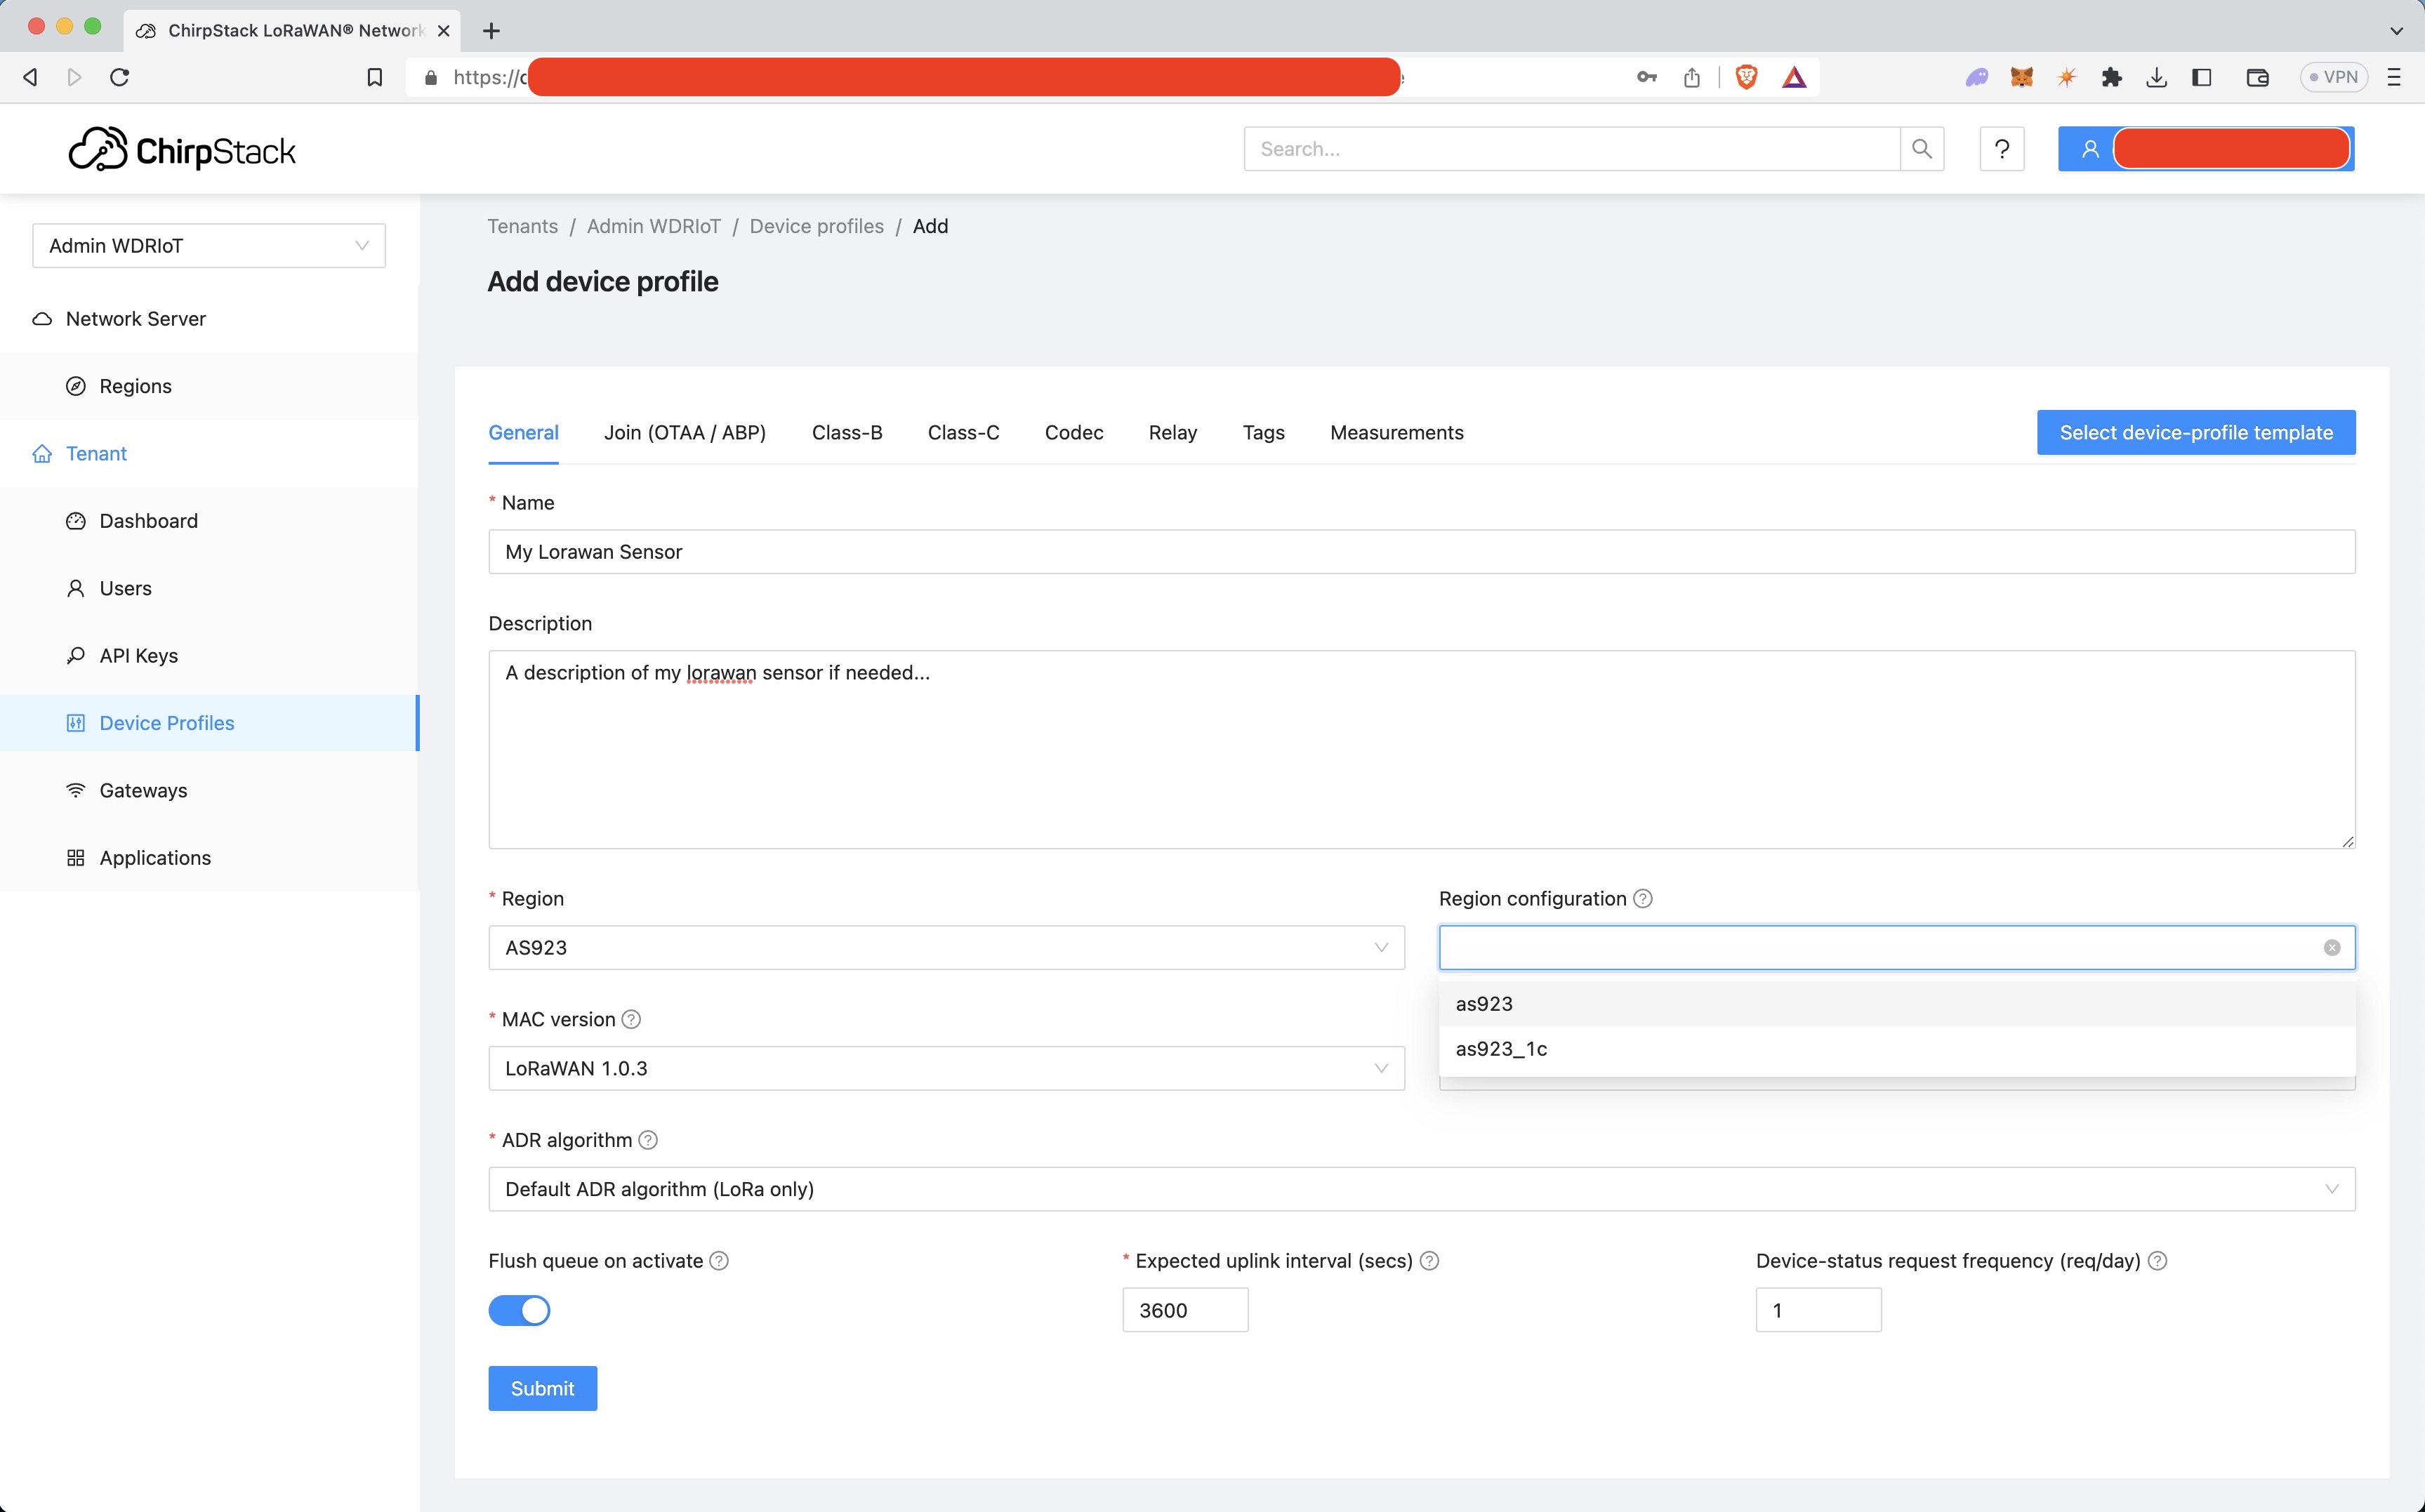
Task: Open the help question mark button
Action: (x=2001, y=149)
